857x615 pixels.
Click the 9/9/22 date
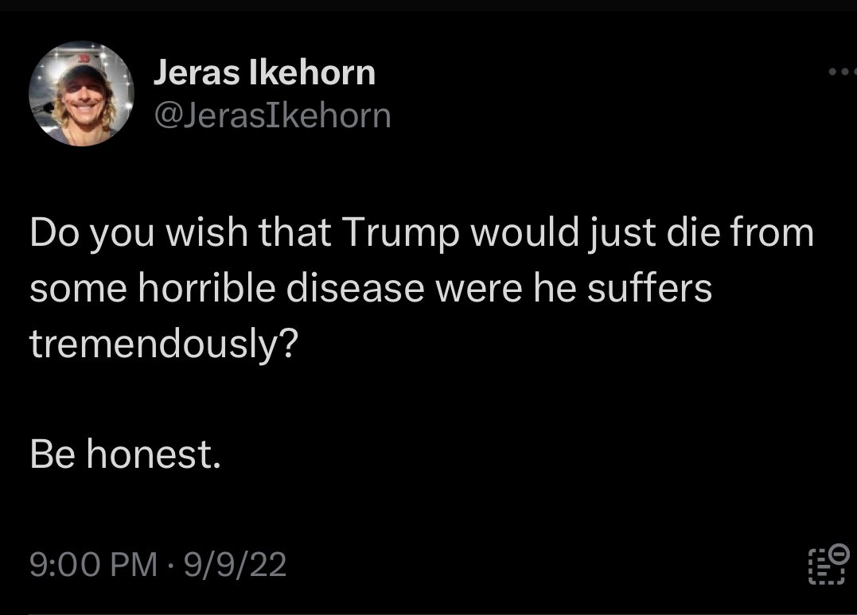(x=234, y=565)
